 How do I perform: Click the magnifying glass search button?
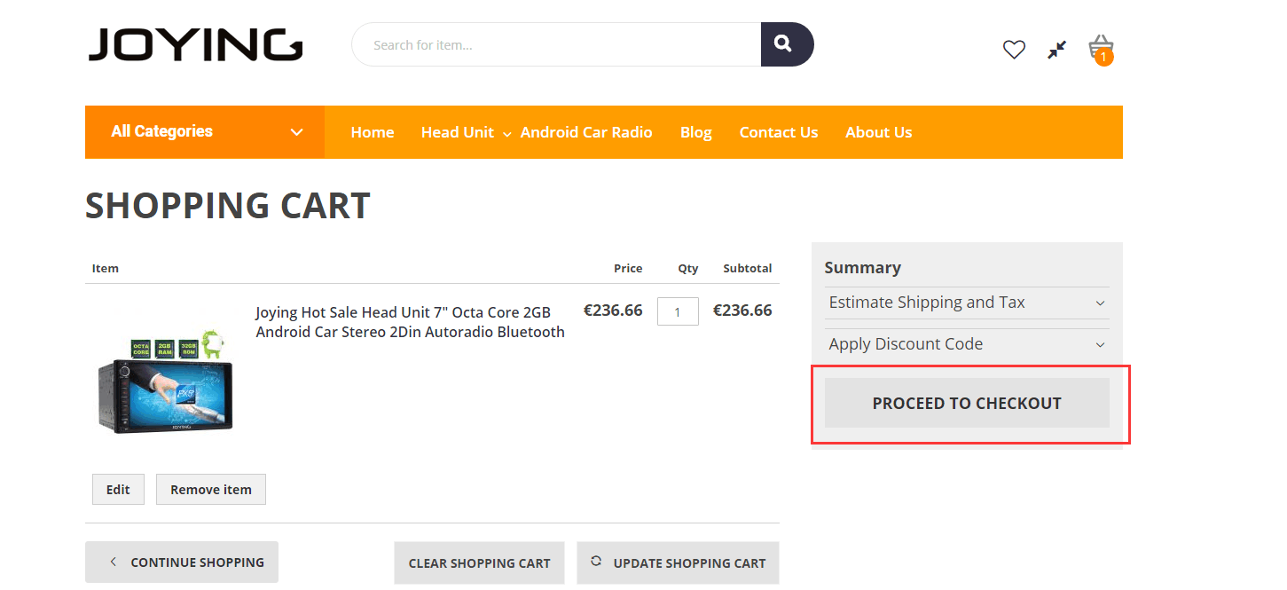(x=782, y=44)
